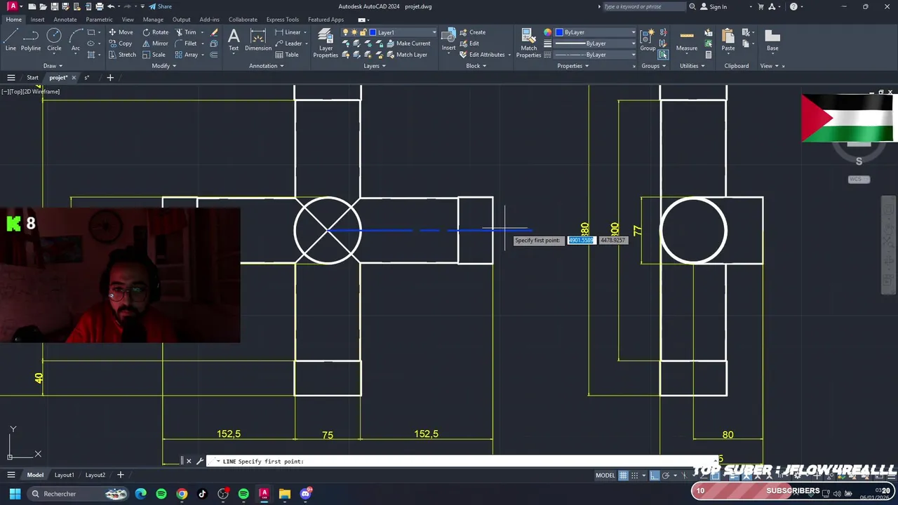898x505 pixels.
Task: Toggle the layer on/off lightbulb for Layer1
Action: click(345, 32)
